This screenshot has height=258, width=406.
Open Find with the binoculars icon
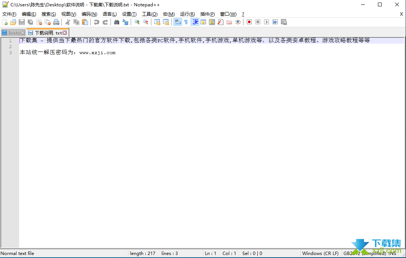(x=117, y=22)
